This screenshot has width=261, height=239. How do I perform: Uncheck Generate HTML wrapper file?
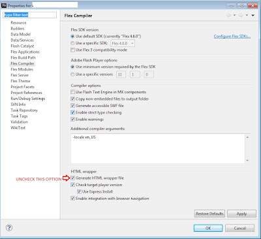(72, 178)
